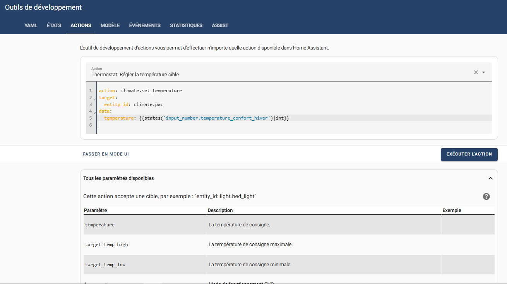Click the 'temperature' parameter cell
This screenshot has width=507, height=284.
[x=145, y=225]
